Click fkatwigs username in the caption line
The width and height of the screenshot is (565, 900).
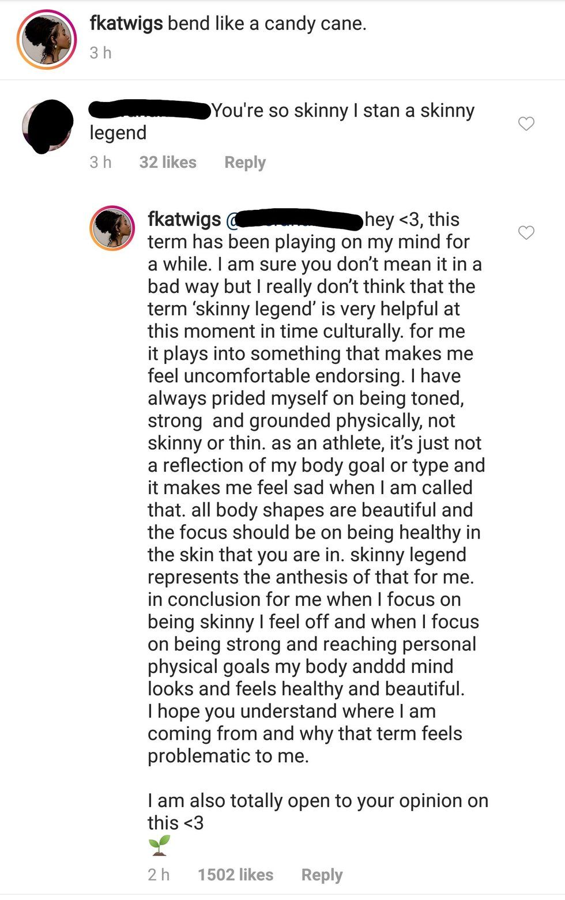click(x=126, y=24)
